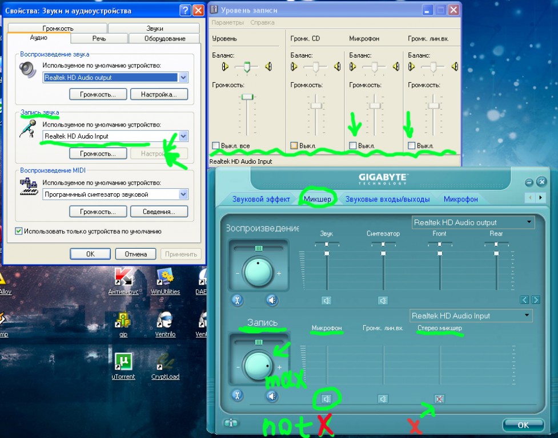Click OK in Свойства window
The image size is (558, 438).
pos(90,254)
